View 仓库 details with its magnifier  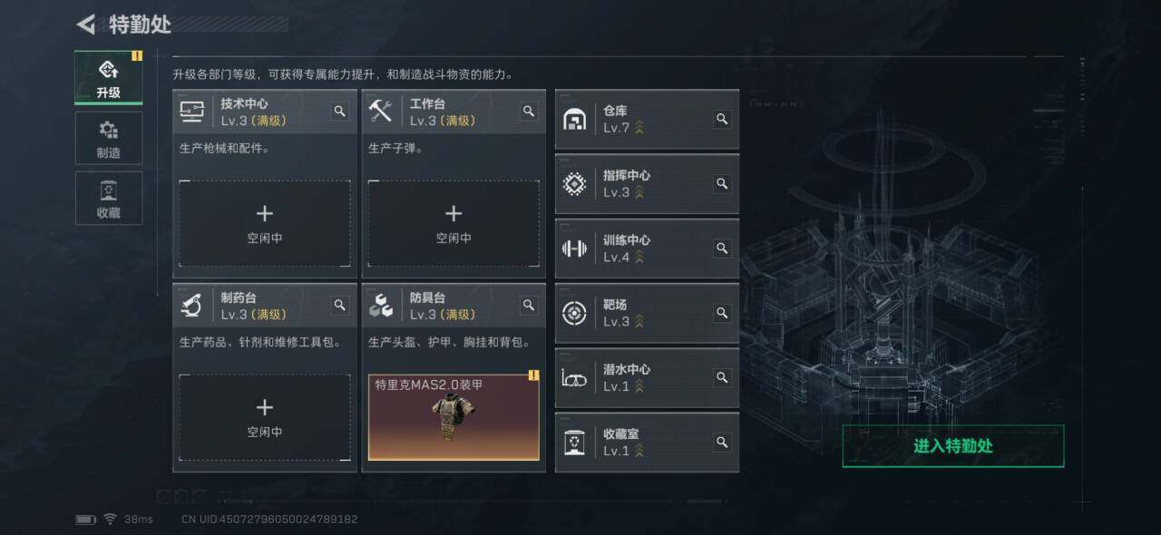click(722, 119)
